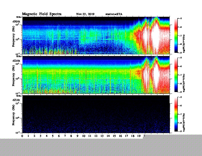Screen dimensions: 202x156
Task: Click the "station=STA" label
Action: click(114, 14)
